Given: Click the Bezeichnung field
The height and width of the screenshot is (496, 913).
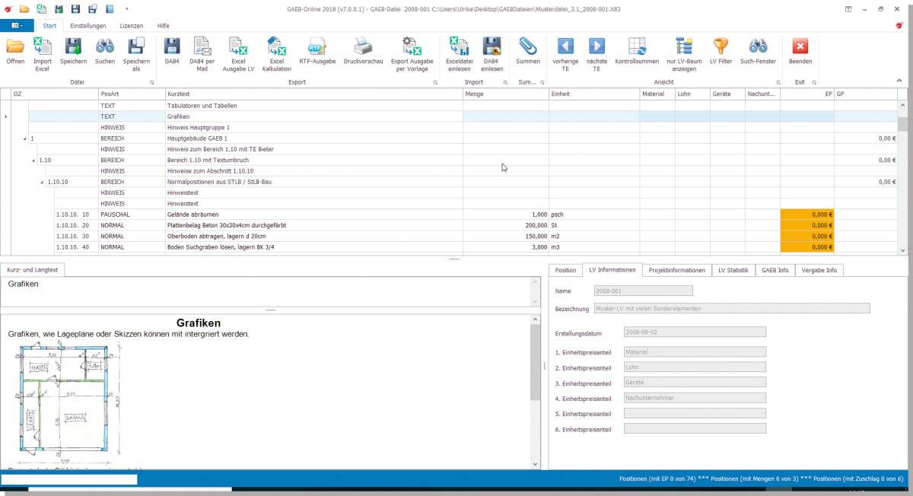Looking at the screenshot, I should pos(731,308).
